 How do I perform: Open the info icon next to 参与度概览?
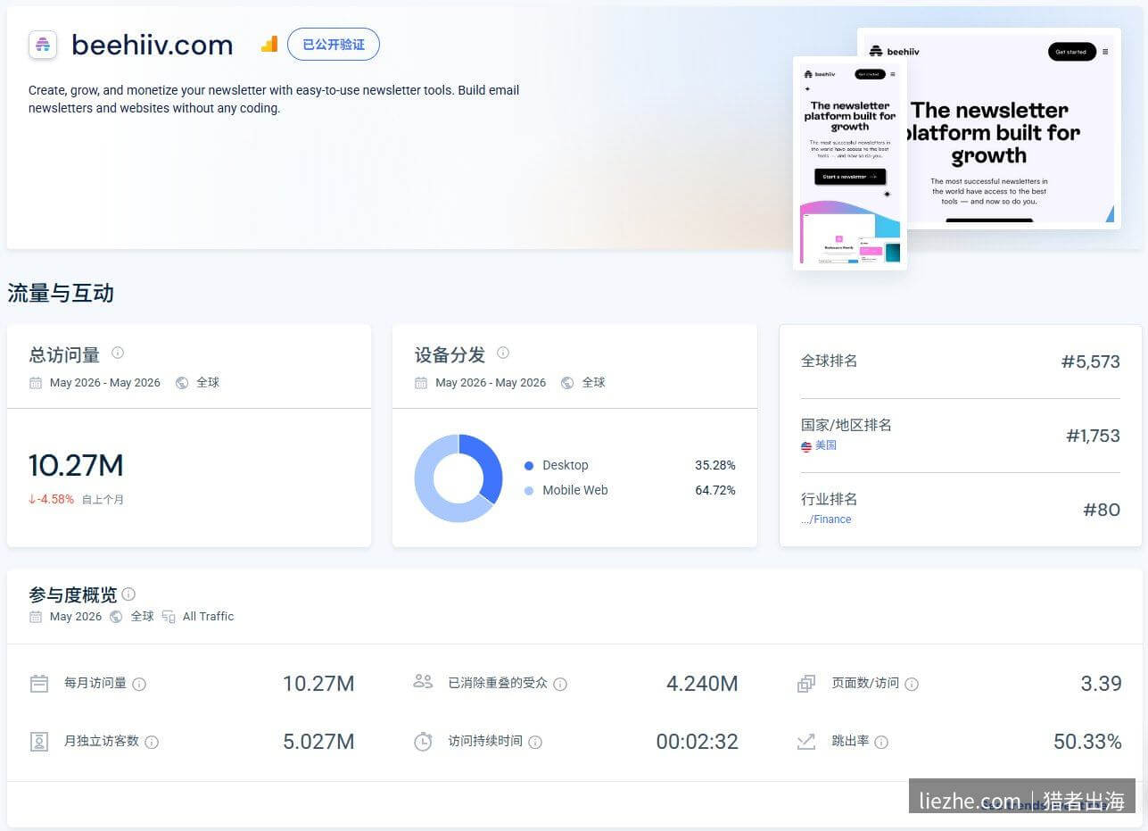(128, 594)
